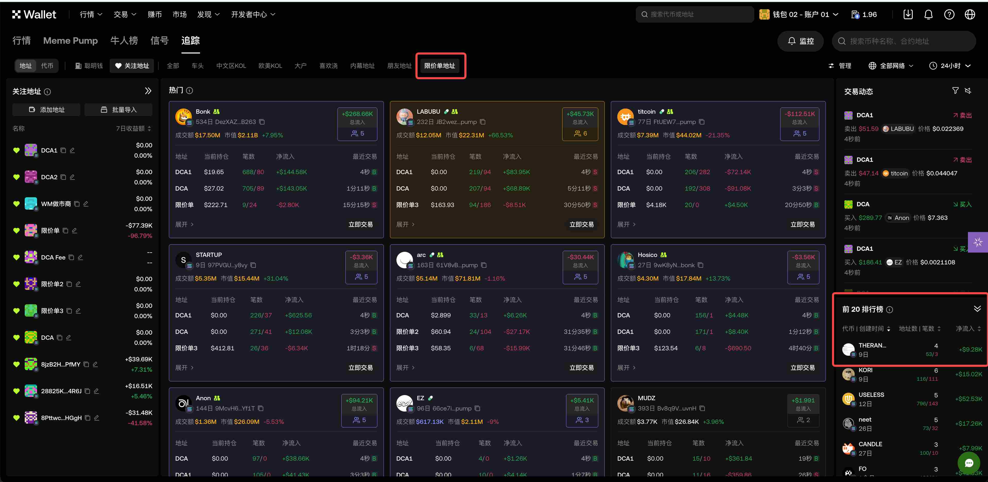Switch the address/token toggle to 代币
Viewport: 988px width, 482px height.
tap(48, 66)
